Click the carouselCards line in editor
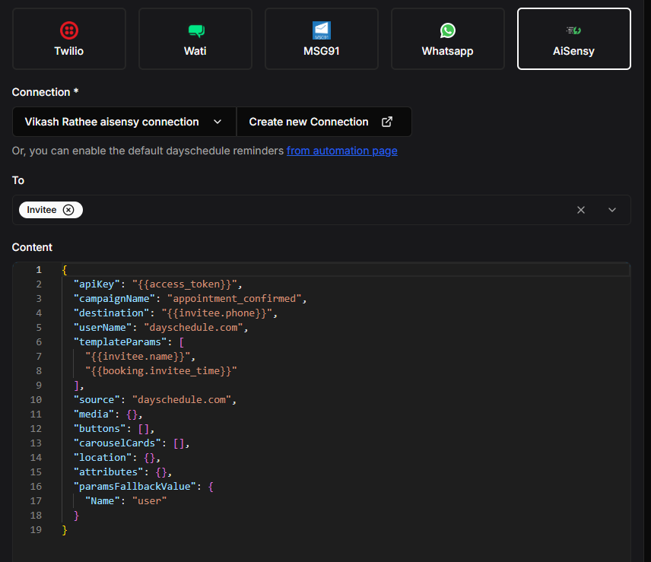651x562 pixels. (132, 443)
